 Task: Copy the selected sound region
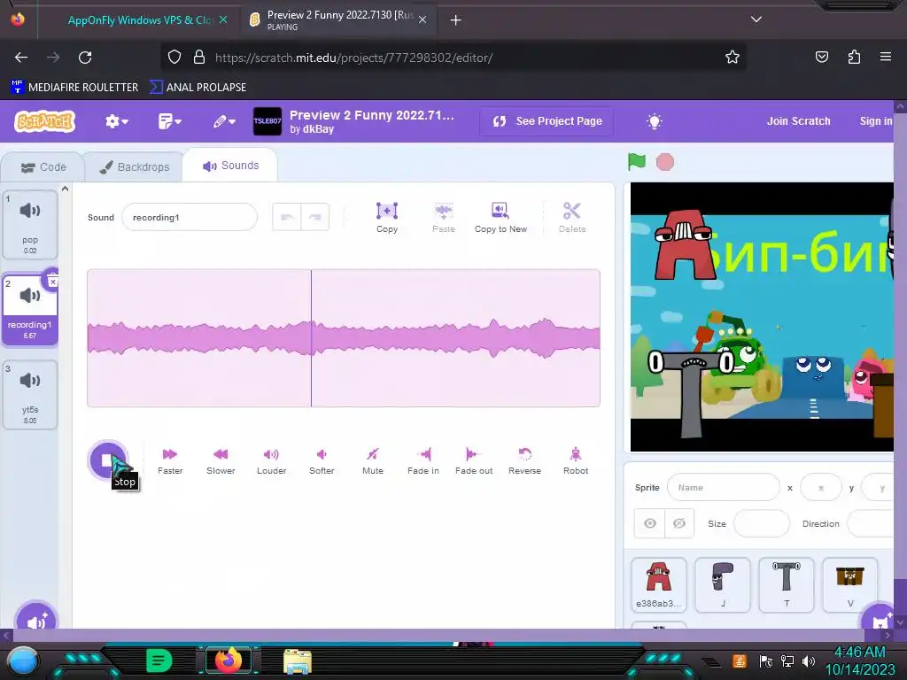pos(387,218)
